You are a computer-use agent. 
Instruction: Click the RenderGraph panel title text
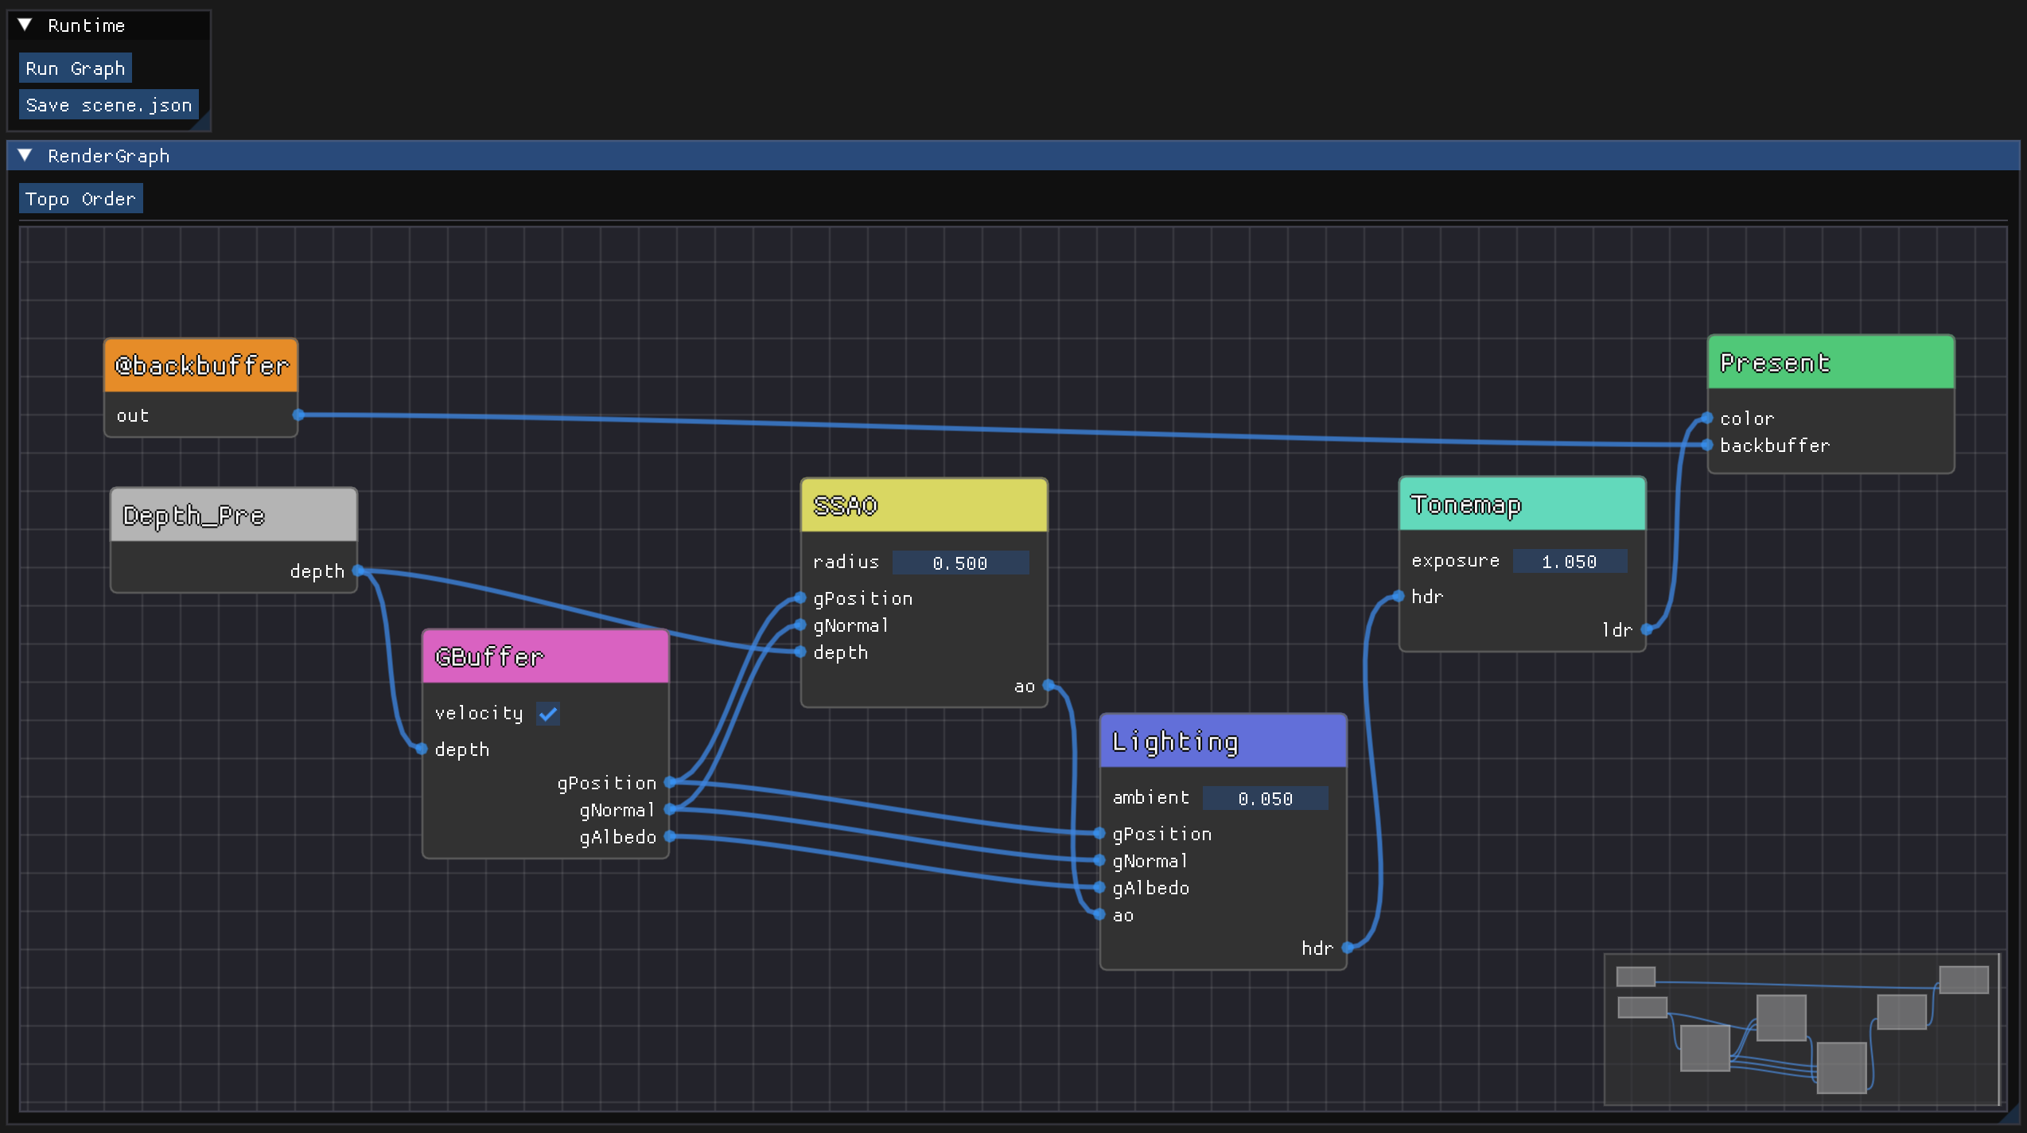(x=109, y=156)
